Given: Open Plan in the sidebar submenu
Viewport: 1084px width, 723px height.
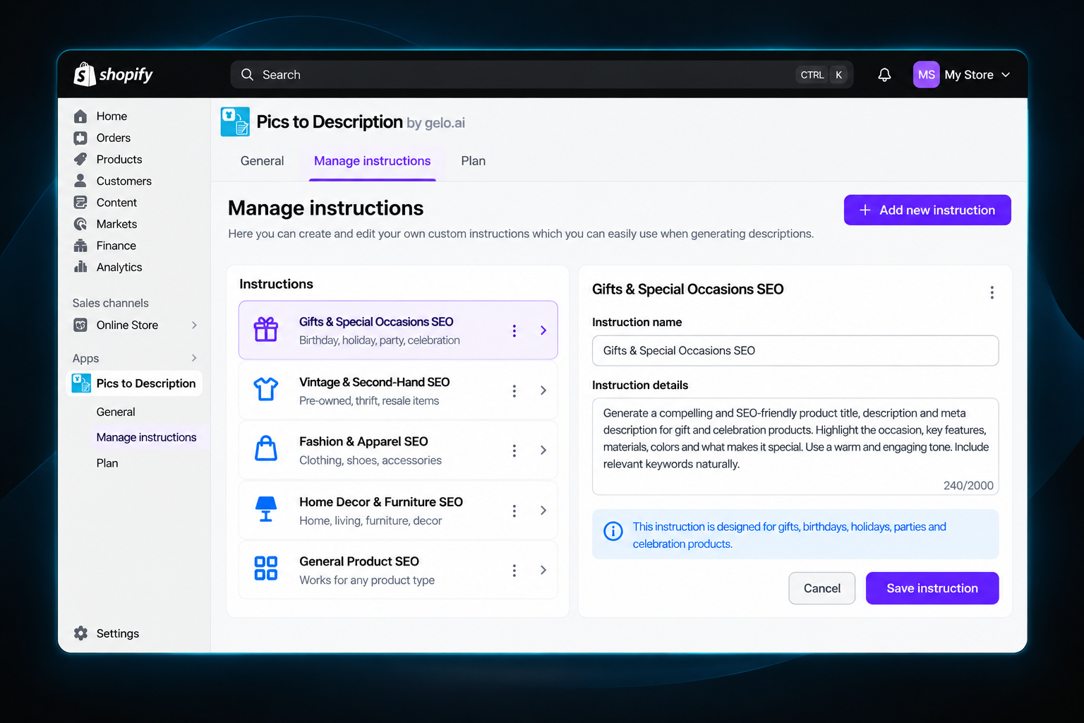Looking at the screenshot, I should [107, 463].
